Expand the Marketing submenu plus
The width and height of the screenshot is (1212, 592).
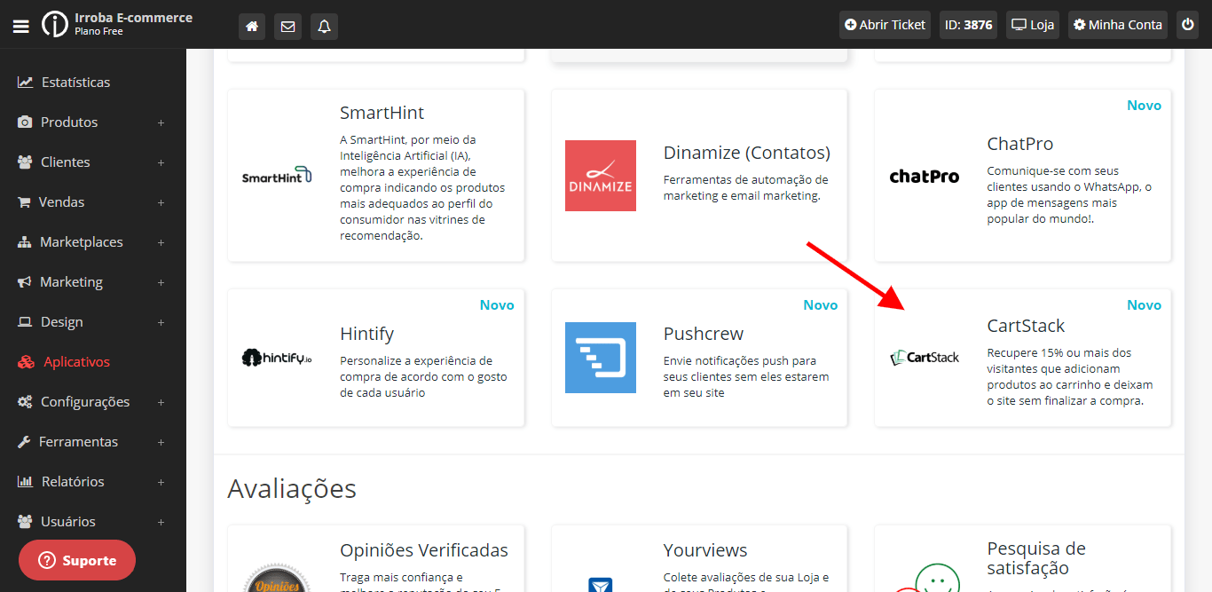tap(161, 282)
